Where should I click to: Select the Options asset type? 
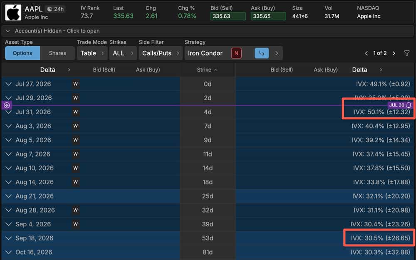pyautogui.click(x=22, y=53)
